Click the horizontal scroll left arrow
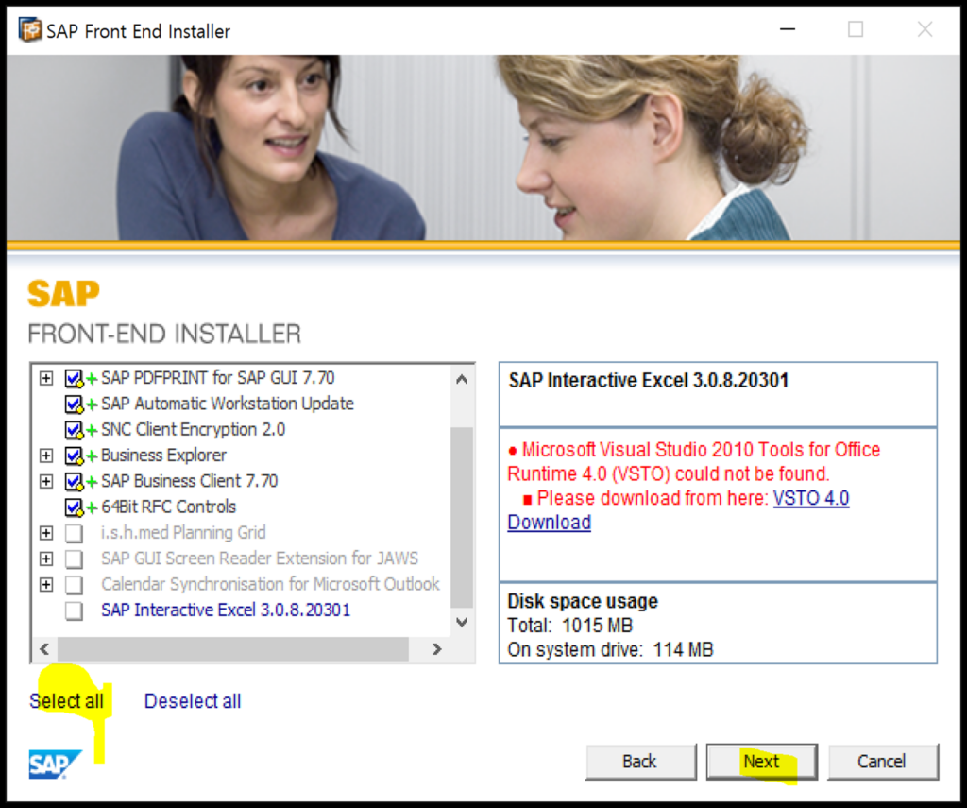This screenshot has width=967, height=808. point(44,648)
